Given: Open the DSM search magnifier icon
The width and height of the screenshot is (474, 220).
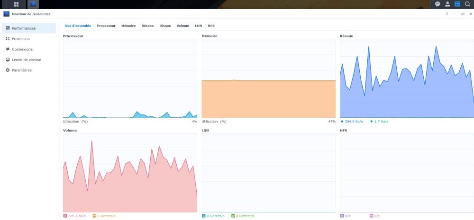Looking at the screenshot, I should click(467, 4).
